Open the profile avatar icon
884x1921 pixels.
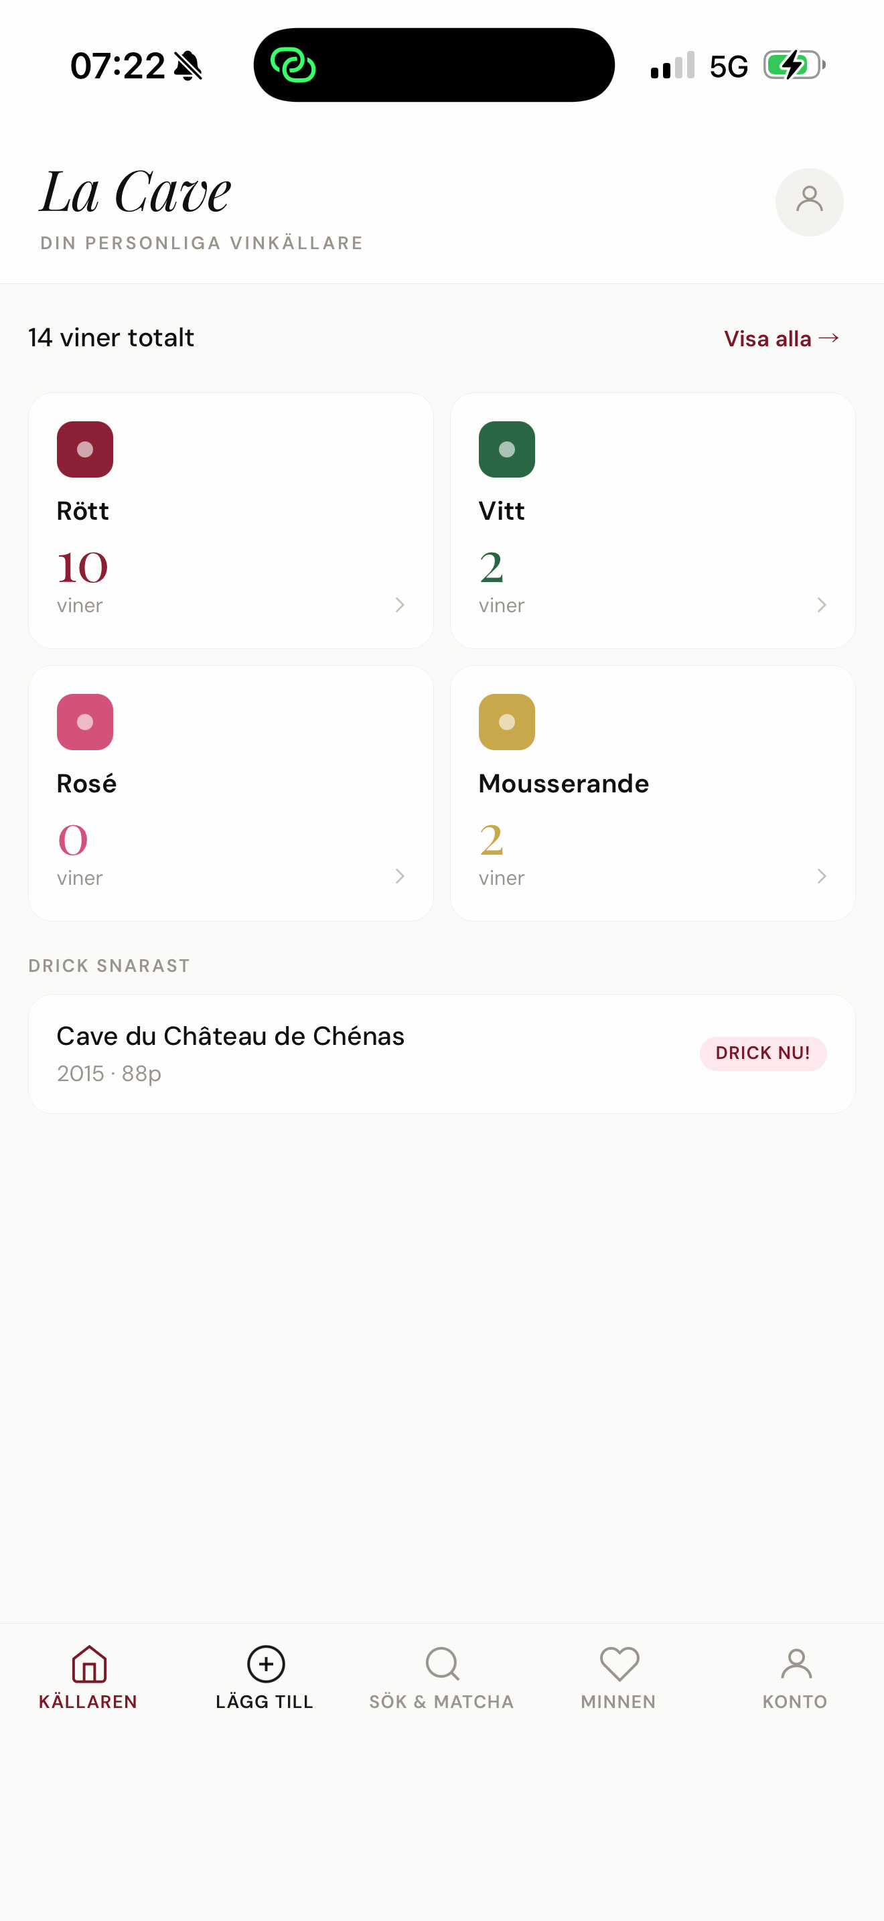click(x=809, y=202)
